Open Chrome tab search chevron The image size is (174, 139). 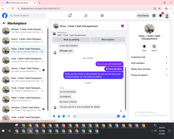pyautogui.click(x=2, y=2)
